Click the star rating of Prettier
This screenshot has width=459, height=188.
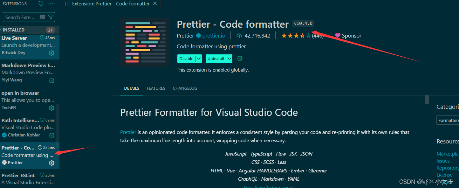click(x=296, y=36)
